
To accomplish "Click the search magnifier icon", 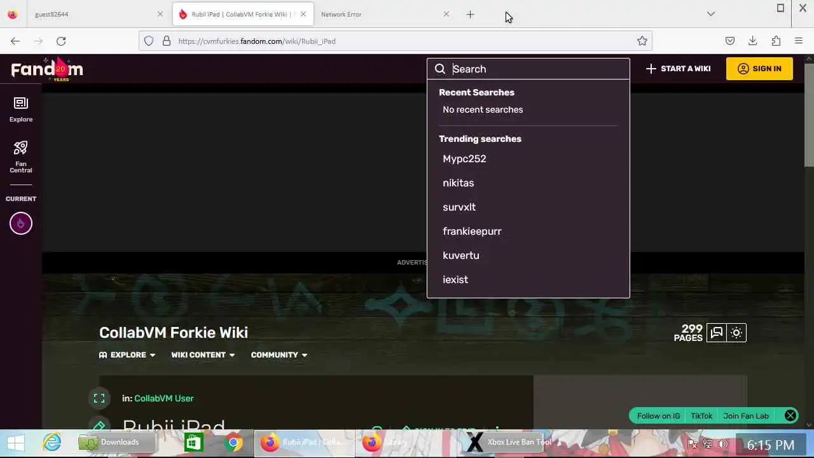I will [440, 69].
